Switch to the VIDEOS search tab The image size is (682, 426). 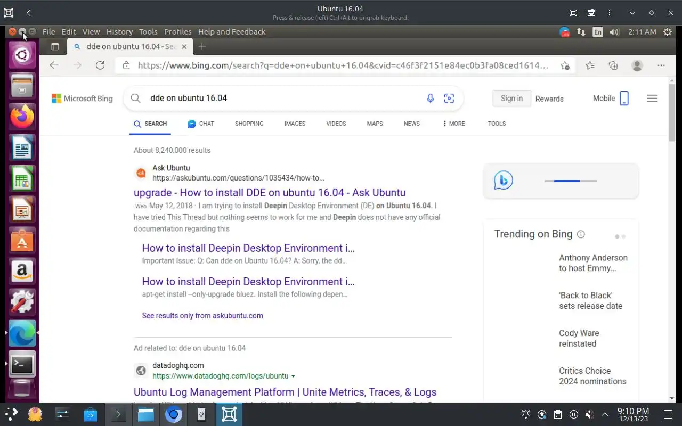[336, 124]
